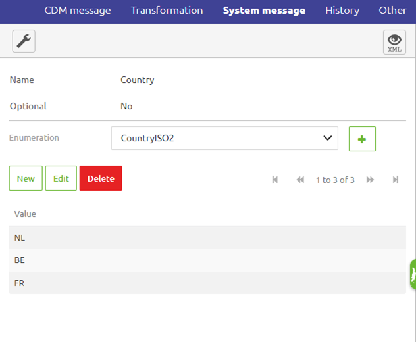Go to the first page of values

coord(275,180)
